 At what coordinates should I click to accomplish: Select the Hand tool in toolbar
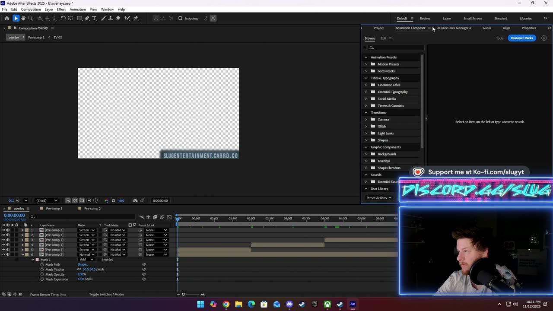point(23,18)
